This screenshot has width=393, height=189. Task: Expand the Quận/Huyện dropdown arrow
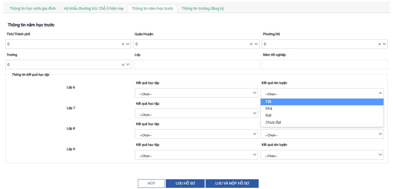click(256, 44)
